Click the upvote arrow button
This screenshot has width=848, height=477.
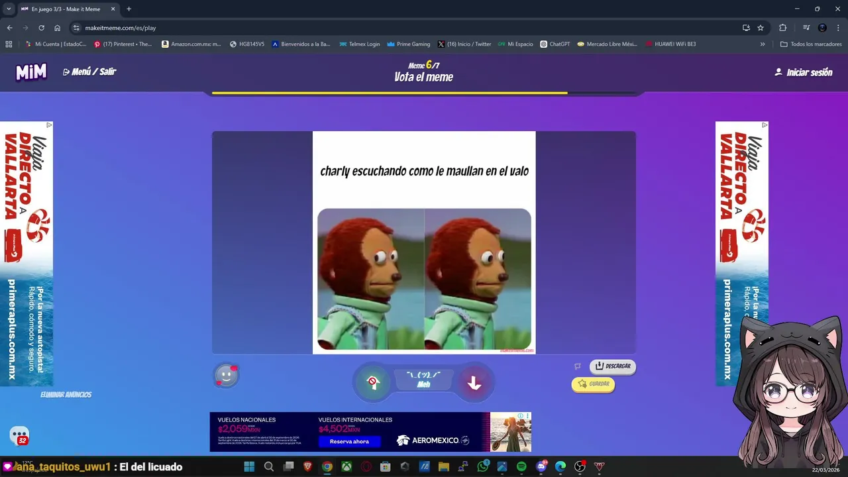(x=373, y=382)
